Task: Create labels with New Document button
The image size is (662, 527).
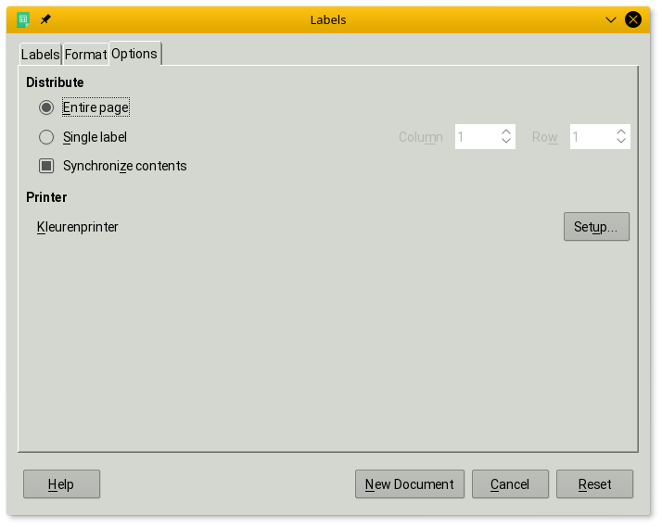Action: 409,484
